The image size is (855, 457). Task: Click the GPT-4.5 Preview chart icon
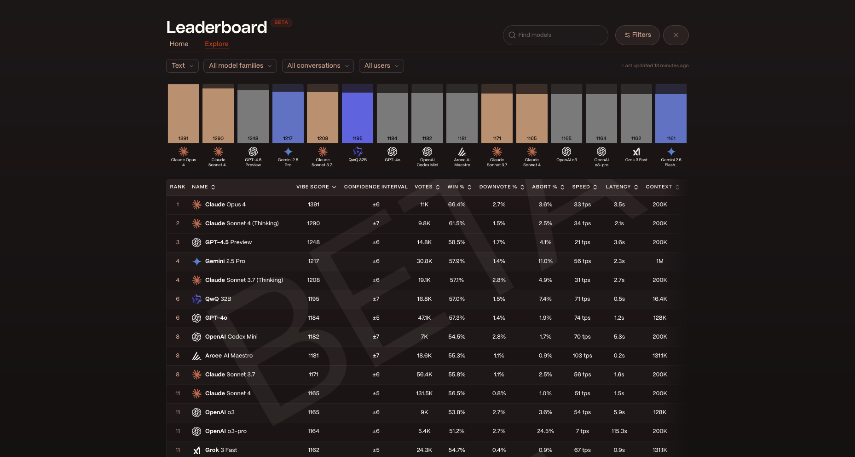(x=253, y=152)
